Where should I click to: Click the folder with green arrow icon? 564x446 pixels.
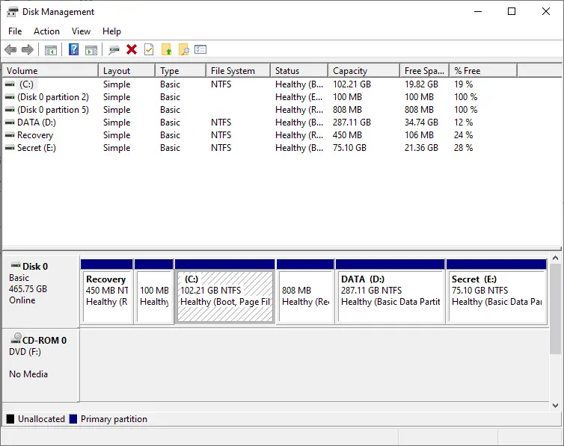click(167, 49)
